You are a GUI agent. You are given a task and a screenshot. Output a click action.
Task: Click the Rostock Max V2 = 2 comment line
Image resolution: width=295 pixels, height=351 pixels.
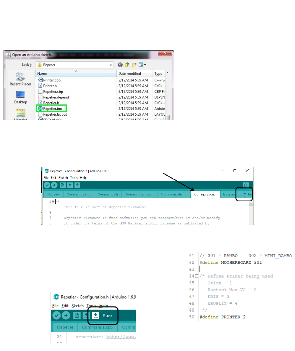[232, 290]
